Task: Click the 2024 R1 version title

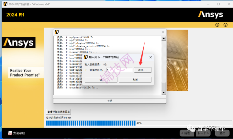Action: [15, 15]
